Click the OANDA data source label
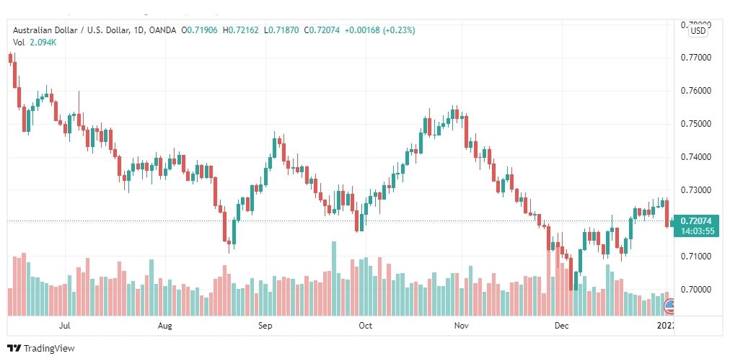 163,30
